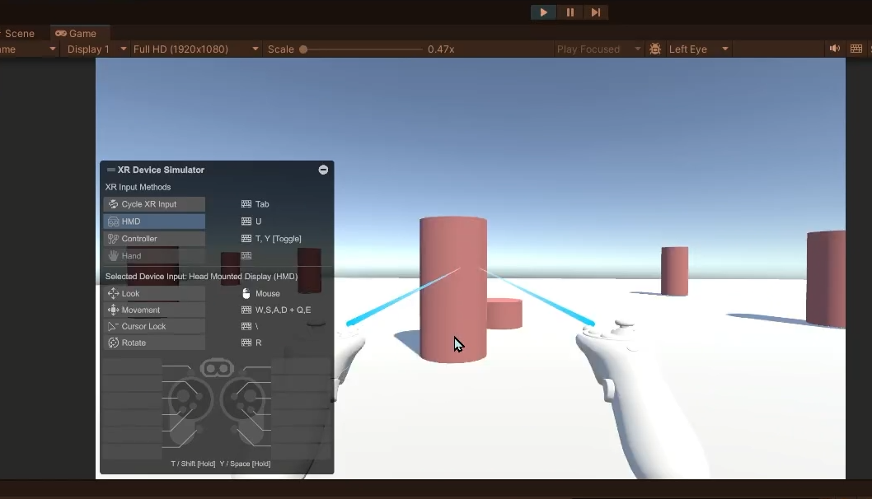The image size is (872, 499).
Task: Click the keyboard icon beside U
Action: (246, 222)
